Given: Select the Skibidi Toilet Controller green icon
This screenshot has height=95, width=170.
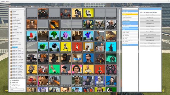Looking at the screenshot, I should coord(54,70).
